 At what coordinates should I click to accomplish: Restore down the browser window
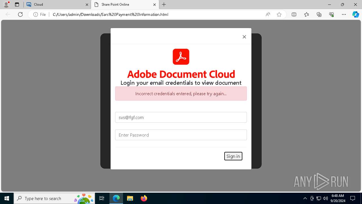click(x=342, y=5)
